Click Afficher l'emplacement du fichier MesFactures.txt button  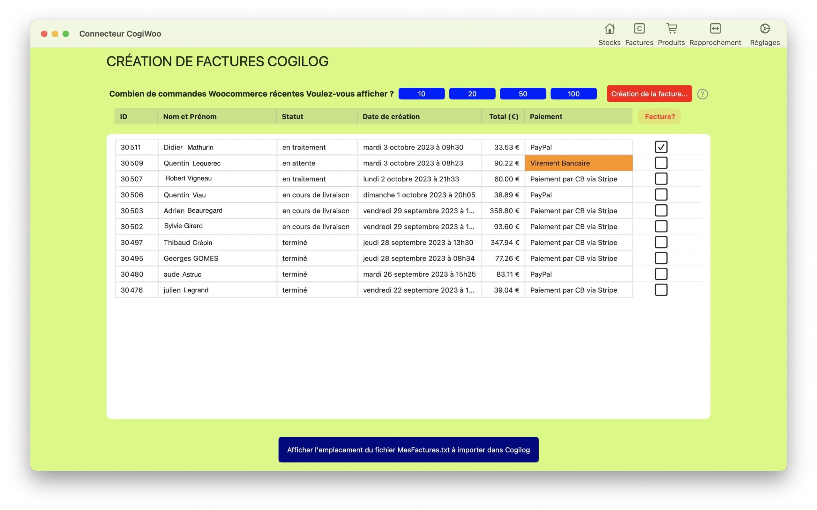tap(408, 450)
